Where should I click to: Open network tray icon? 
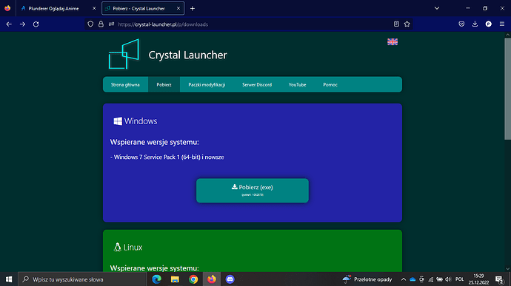[x=430, y=279]
